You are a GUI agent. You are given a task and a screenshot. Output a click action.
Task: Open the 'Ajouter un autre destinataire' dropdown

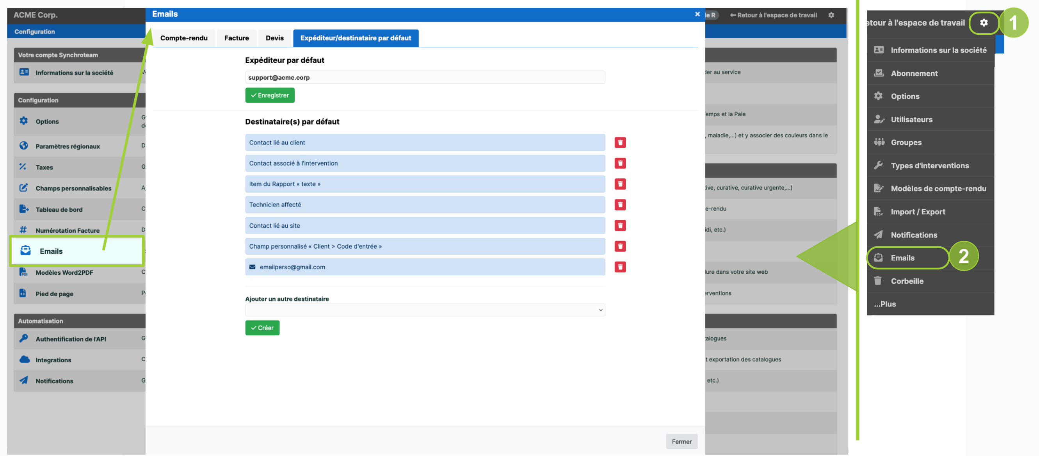pyautogui.click(x=425, y=310)
